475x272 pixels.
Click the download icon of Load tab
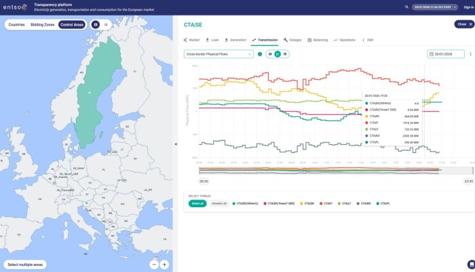[x=208, y=40]
